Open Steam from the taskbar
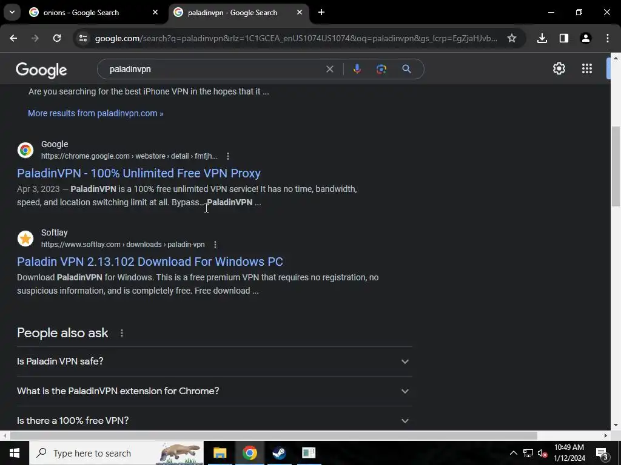 click(279, 453)
